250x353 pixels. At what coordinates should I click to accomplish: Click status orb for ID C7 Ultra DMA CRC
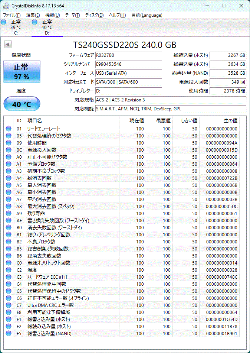coord(9,305)
